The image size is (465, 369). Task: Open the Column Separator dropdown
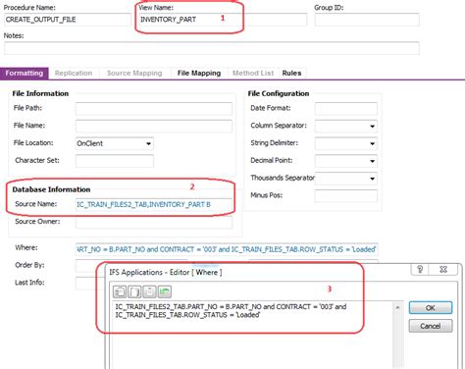point(372,127)
